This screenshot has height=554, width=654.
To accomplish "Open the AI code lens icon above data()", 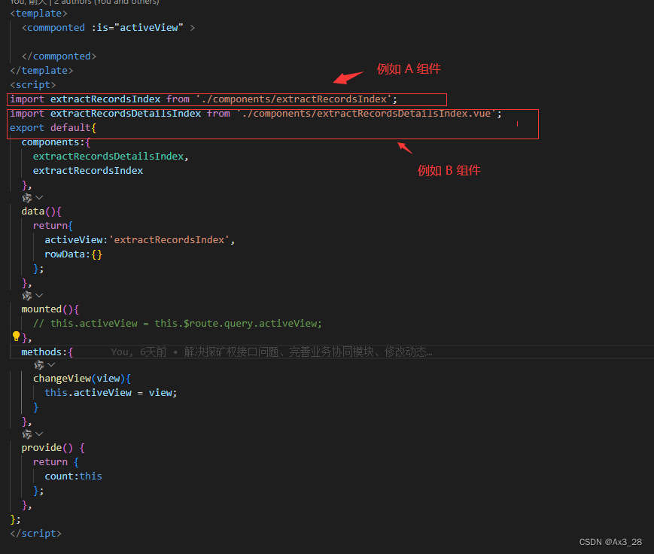I will coord(27,198).
